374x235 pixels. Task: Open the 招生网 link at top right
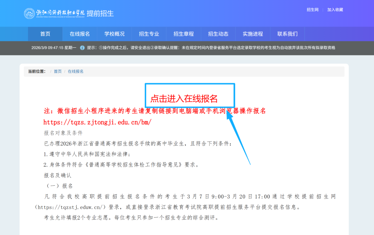click(312, 10)
